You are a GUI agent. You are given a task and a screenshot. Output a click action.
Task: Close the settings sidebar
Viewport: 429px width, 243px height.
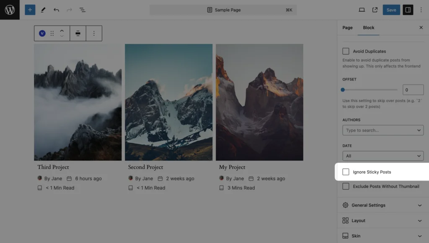point(421,28)
